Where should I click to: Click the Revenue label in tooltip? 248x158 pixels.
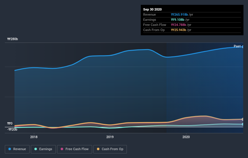pos(150,14)
